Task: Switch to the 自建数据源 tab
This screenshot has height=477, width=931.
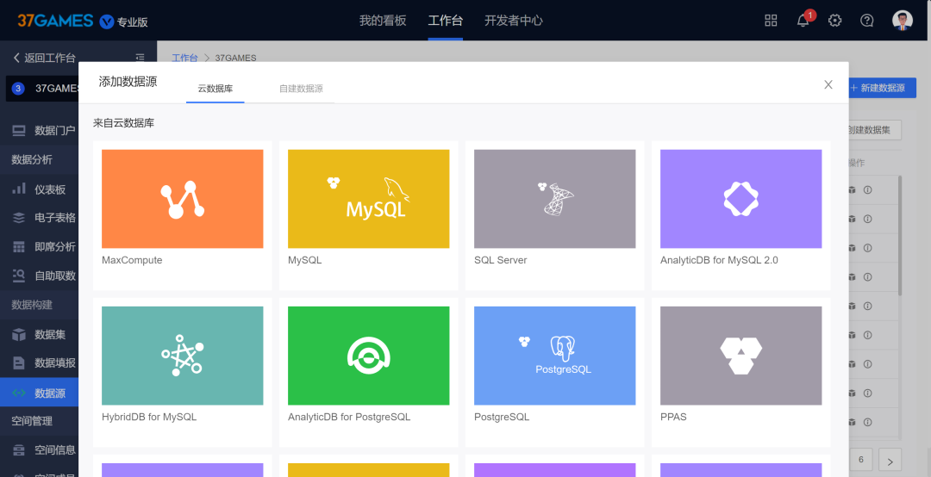Action: tap(301, 89)
